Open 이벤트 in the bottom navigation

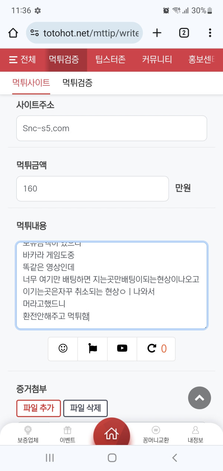pyautogui.click(x=67, y=435)
